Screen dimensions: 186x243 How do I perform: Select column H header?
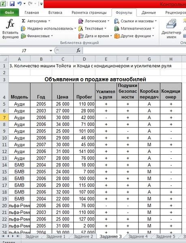pos(171,59)
